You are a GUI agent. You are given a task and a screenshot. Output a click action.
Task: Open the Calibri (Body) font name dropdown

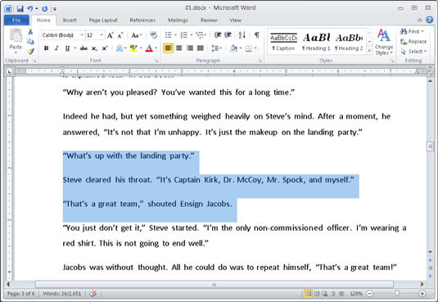pos(63,35)
